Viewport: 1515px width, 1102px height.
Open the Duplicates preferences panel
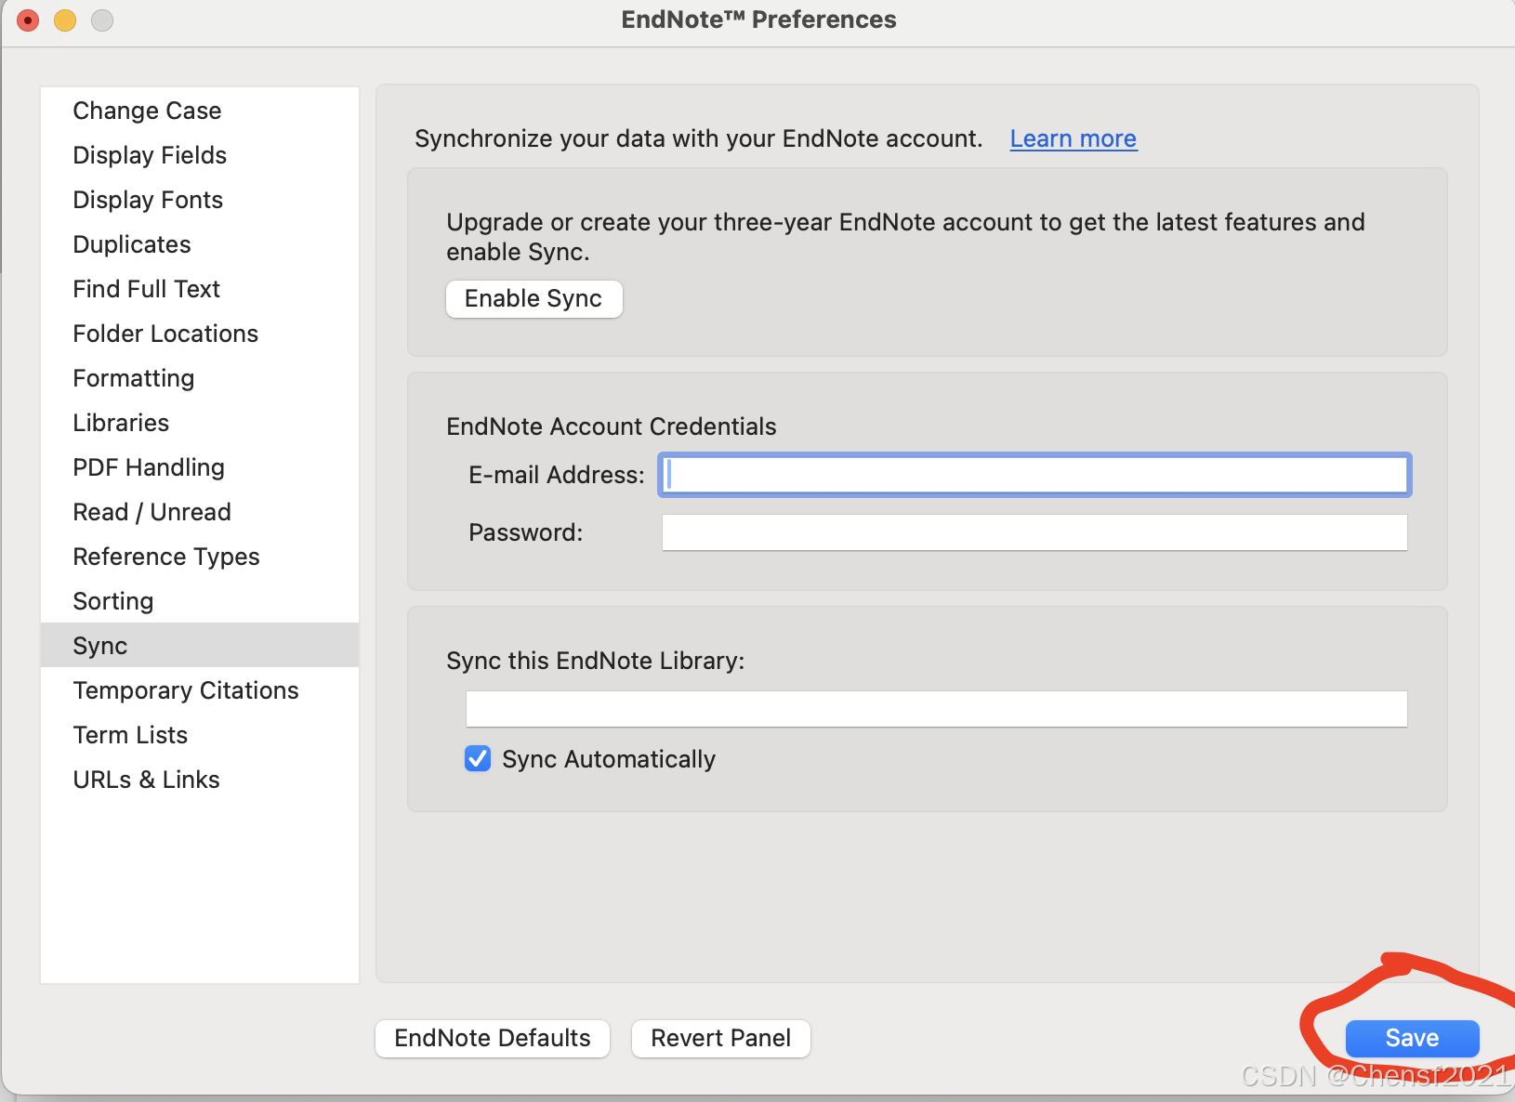(131, 244)
